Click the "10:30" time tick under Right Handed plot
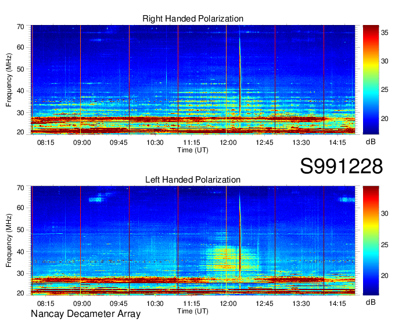The height and width of the screenshot is (321, 395). coord(155,142)
